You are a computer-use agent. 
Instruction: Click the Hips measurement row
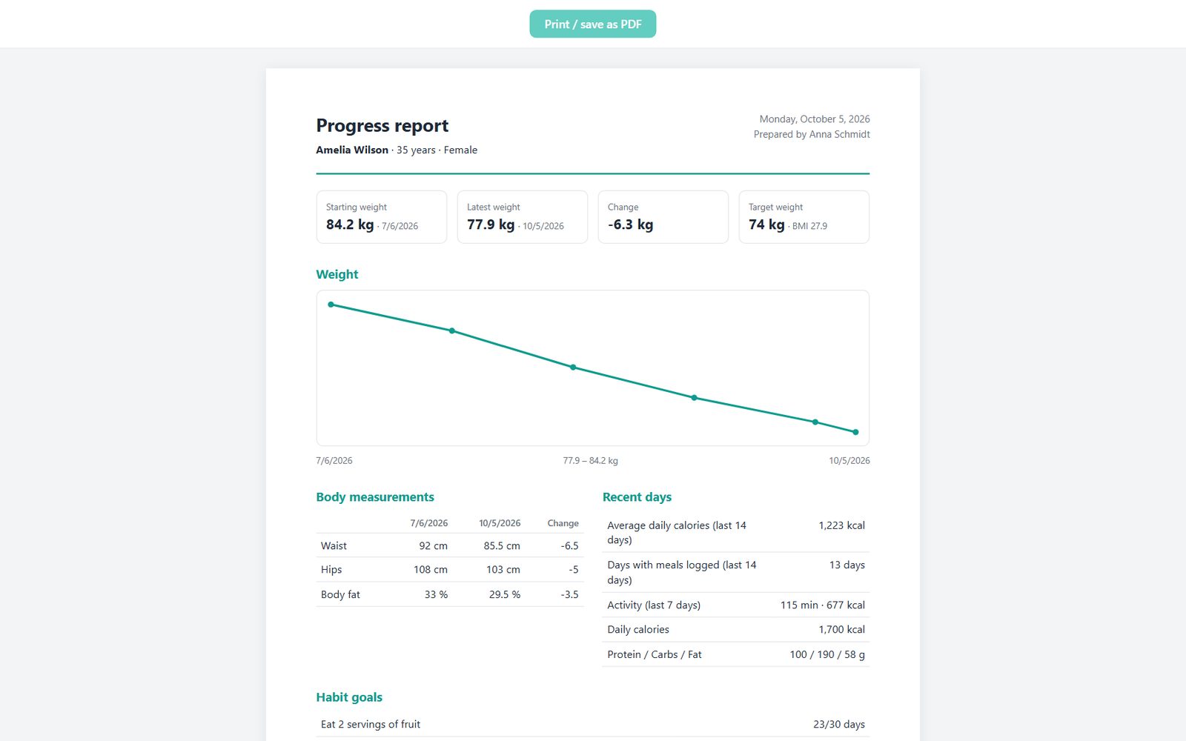tap(450, 570)
